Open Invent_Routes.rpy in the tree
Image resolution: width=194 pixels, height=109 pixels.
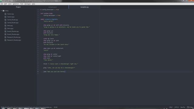13,31
